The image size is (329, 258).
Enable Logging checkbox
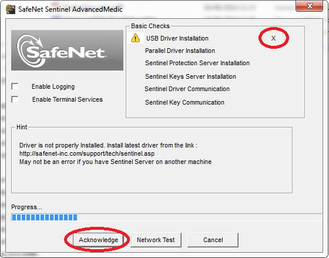[x=15, y=86]
